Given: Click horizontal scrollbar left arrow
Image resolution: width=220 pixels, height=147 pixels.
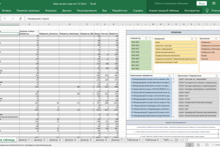Looking at the screenshot, I should click(186, 140).
